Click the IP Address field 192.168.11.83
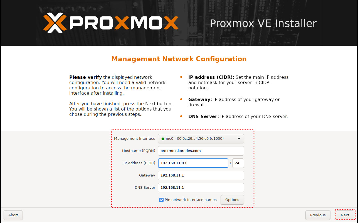The image size is (358, 223). pyautogui.click(x=193, y=163)
